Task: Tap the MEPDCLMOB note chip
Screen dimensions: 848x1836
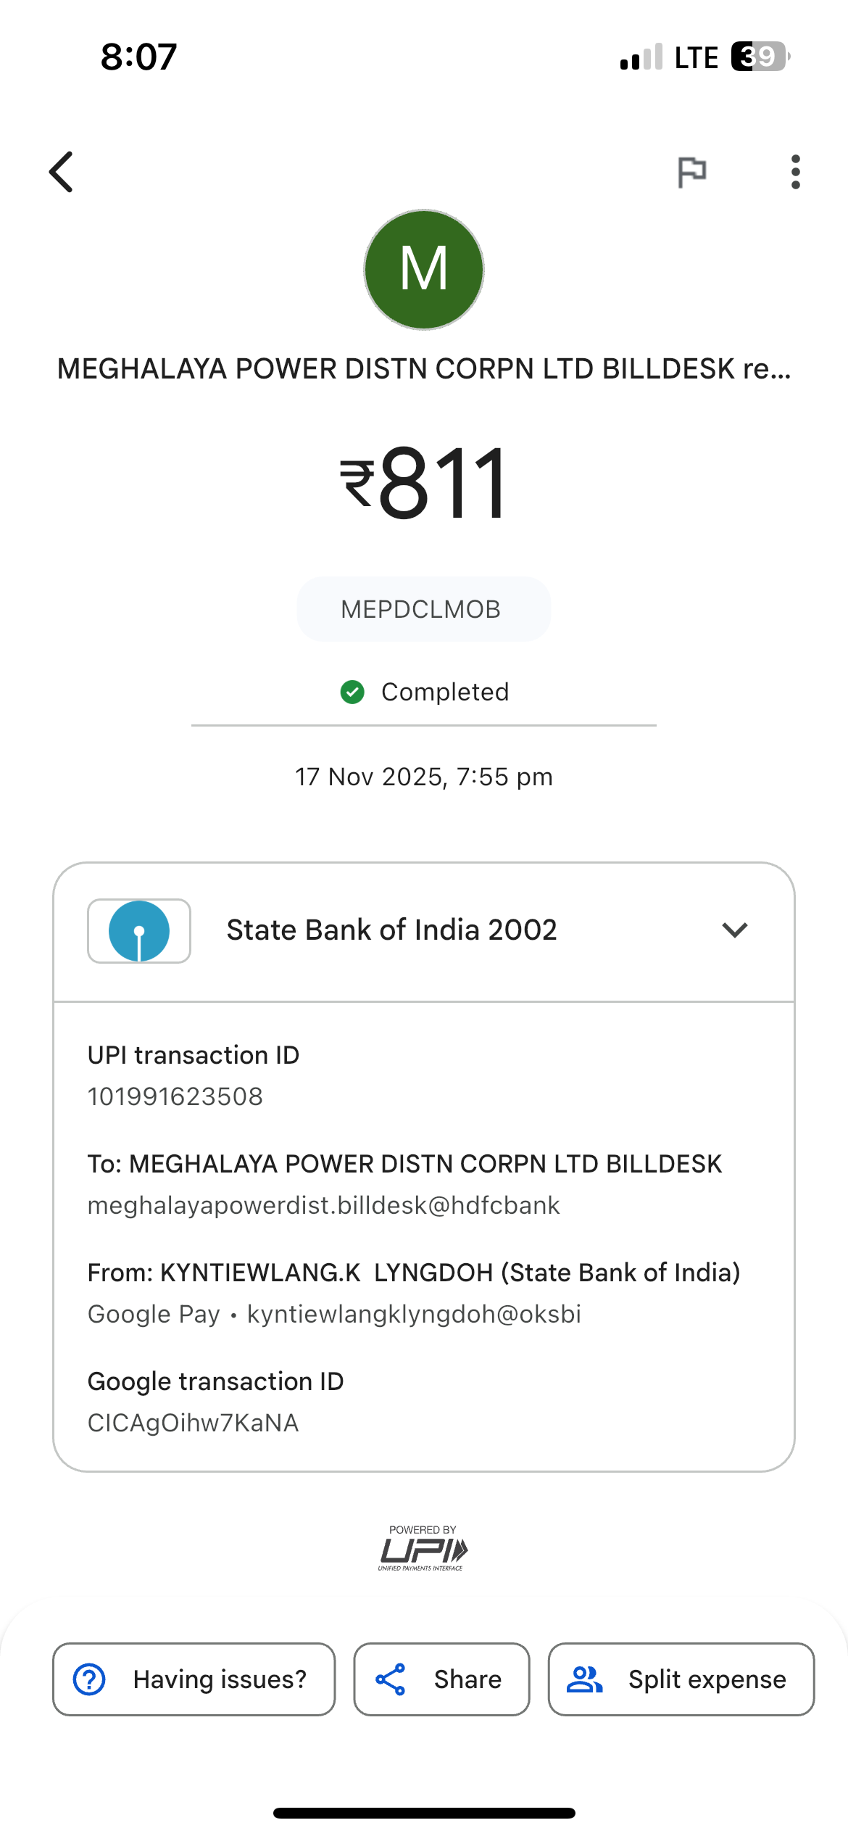Action: point(423,609)
